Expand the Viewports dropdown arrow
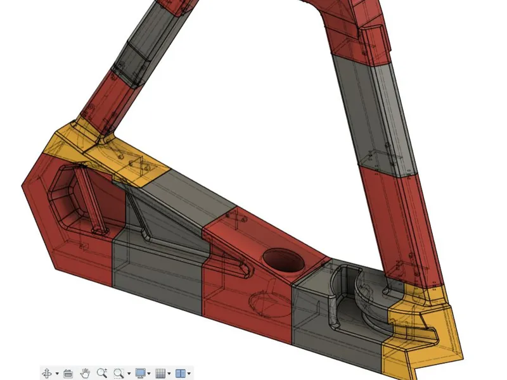Viewport: 507px width, 380px height. pos(189,374)
